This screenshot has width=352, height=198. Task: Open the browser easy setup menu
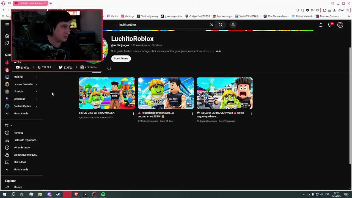(348, 10)
